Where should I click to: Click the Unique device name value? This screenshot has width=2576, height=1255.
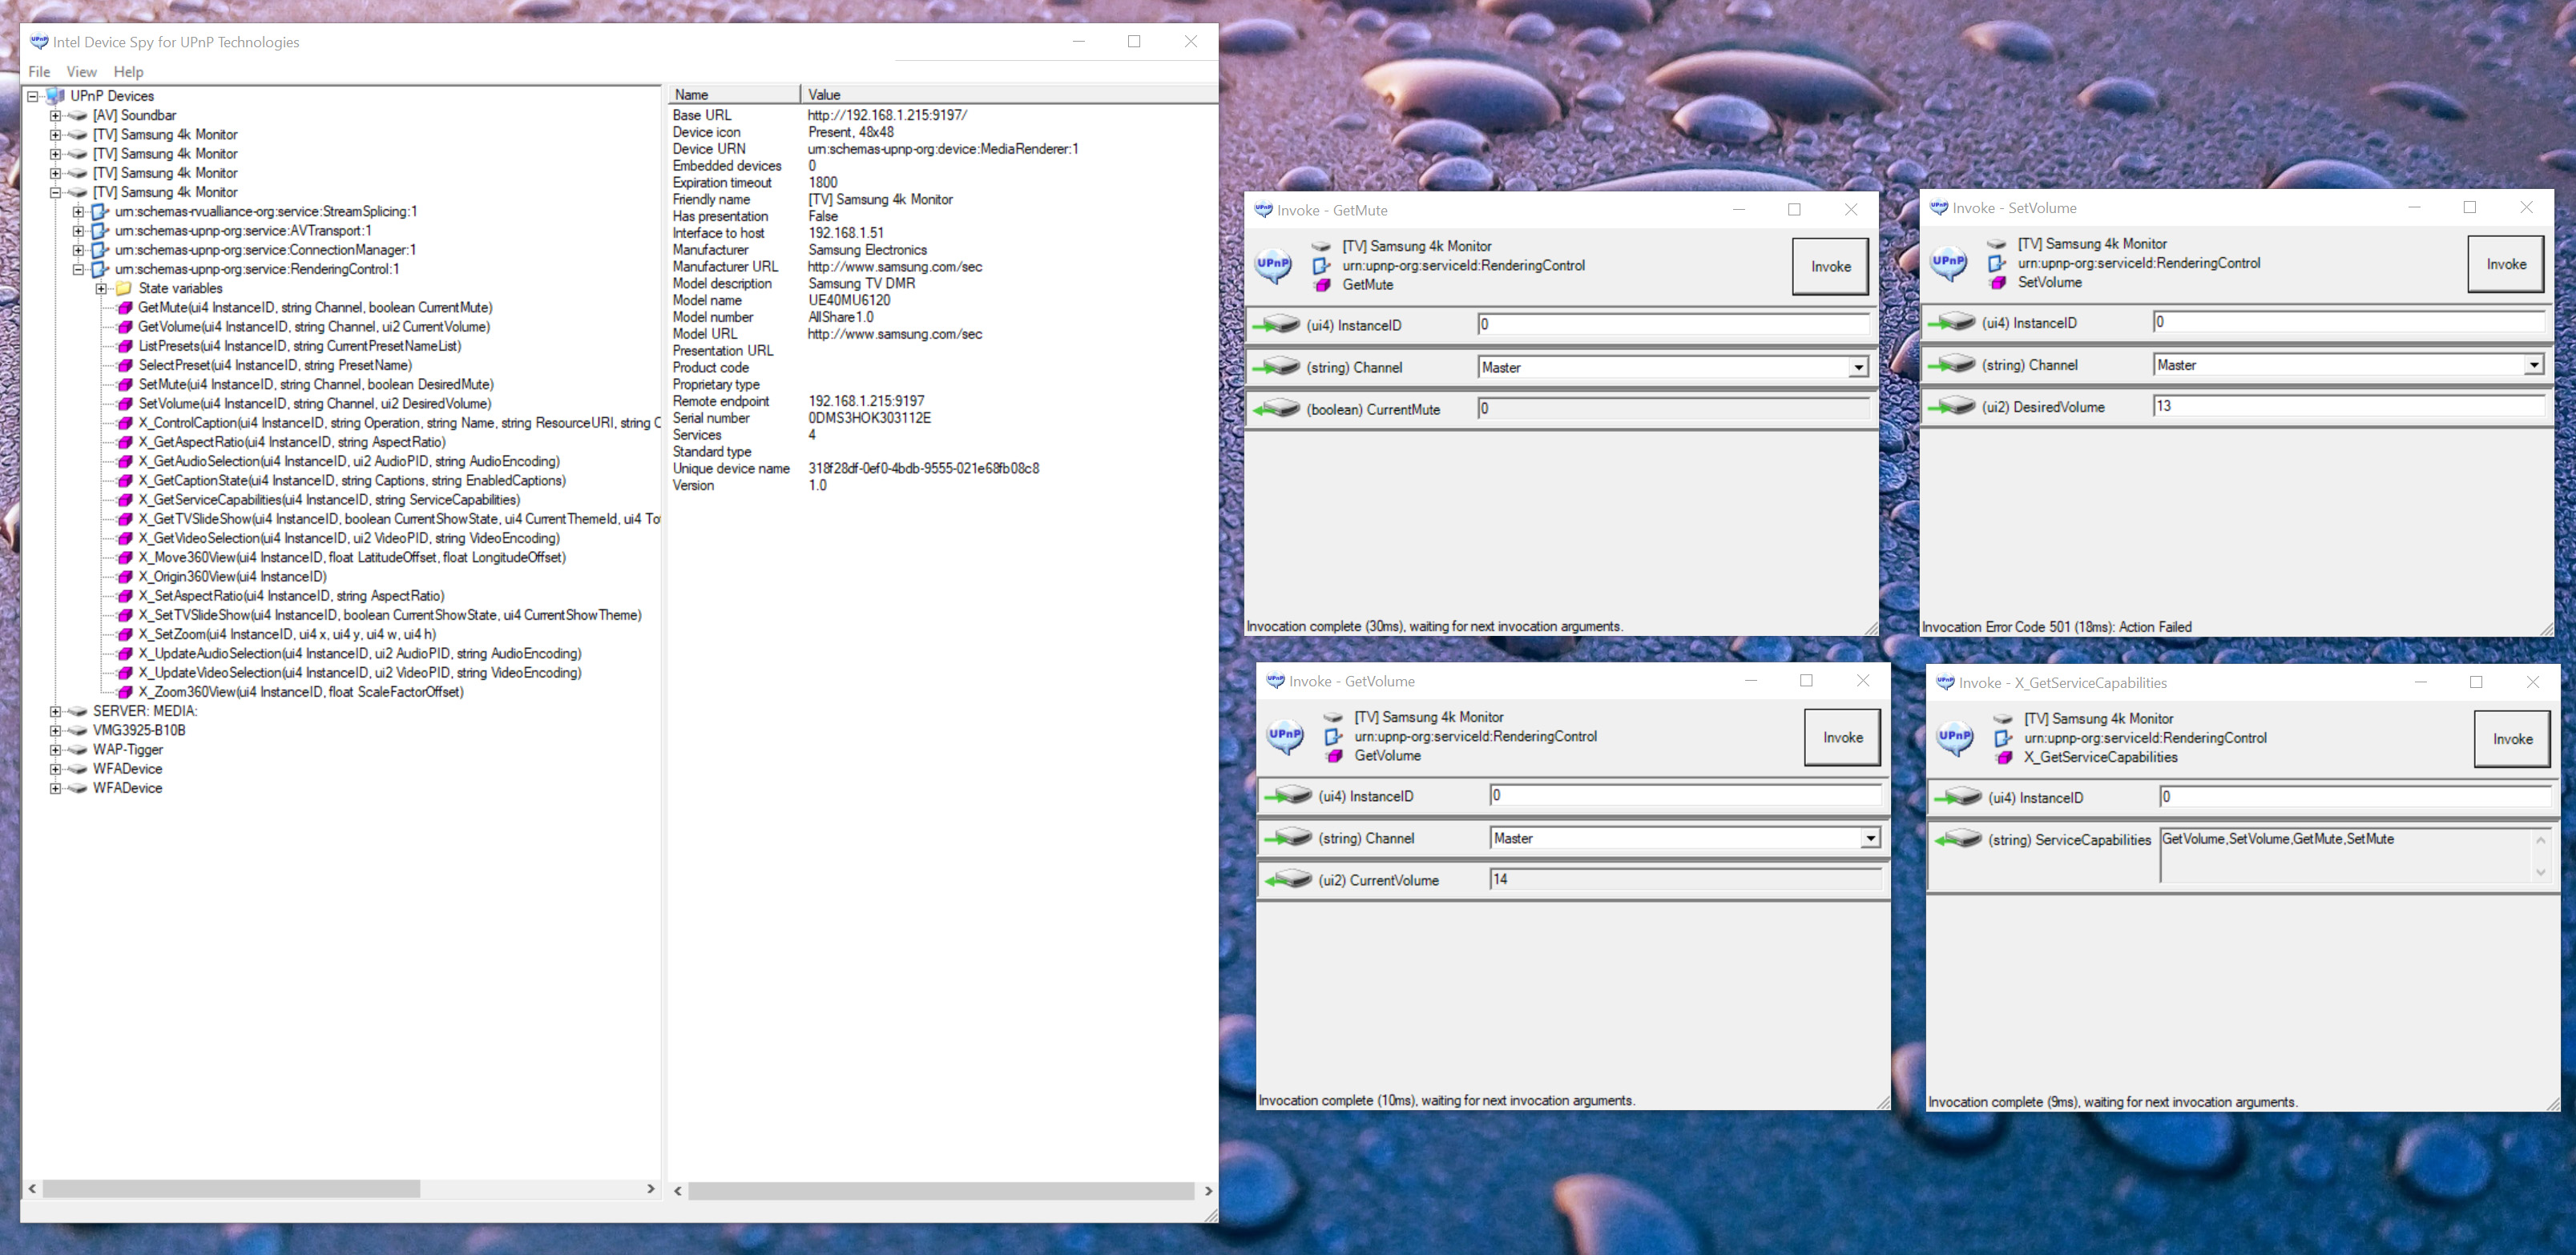923,469
